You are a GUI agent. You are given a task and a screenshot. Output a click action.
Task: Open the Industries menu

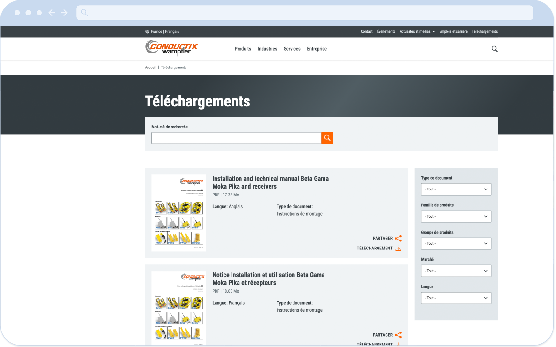(x=267, y=49)
